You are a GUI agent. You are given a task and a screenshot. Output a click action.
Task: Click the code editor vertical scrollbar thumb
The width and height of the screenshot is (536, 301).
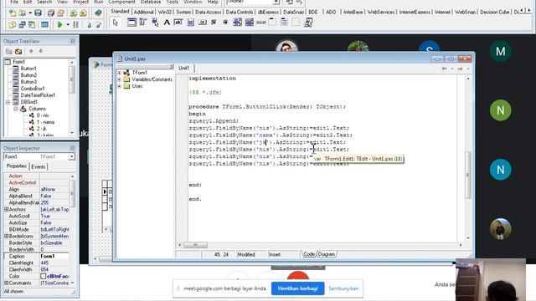(468, 175)
